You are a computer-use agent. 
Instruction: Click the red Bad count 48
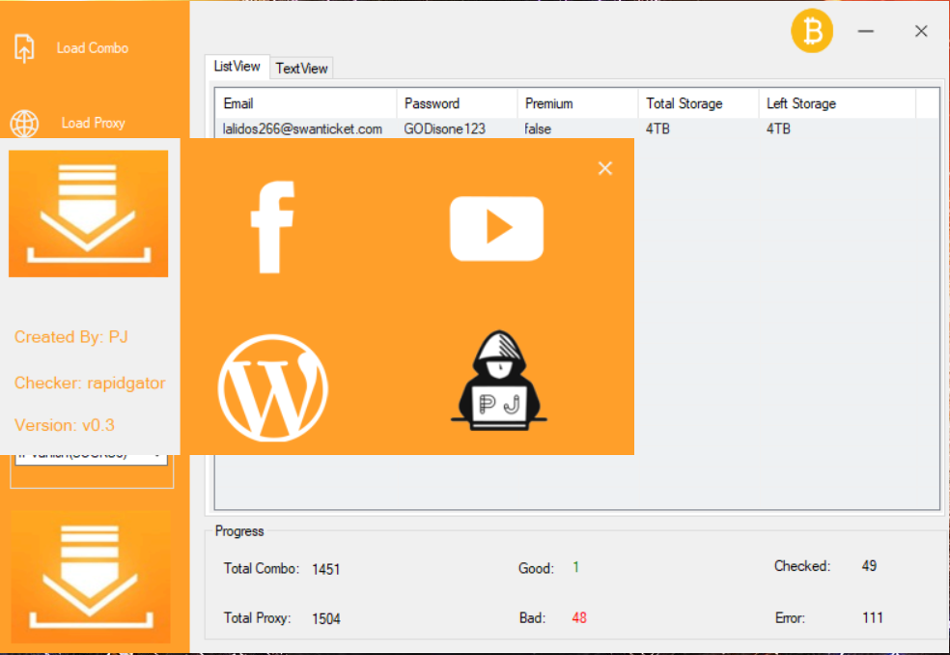pyautogui.click(x=579, y=618)
